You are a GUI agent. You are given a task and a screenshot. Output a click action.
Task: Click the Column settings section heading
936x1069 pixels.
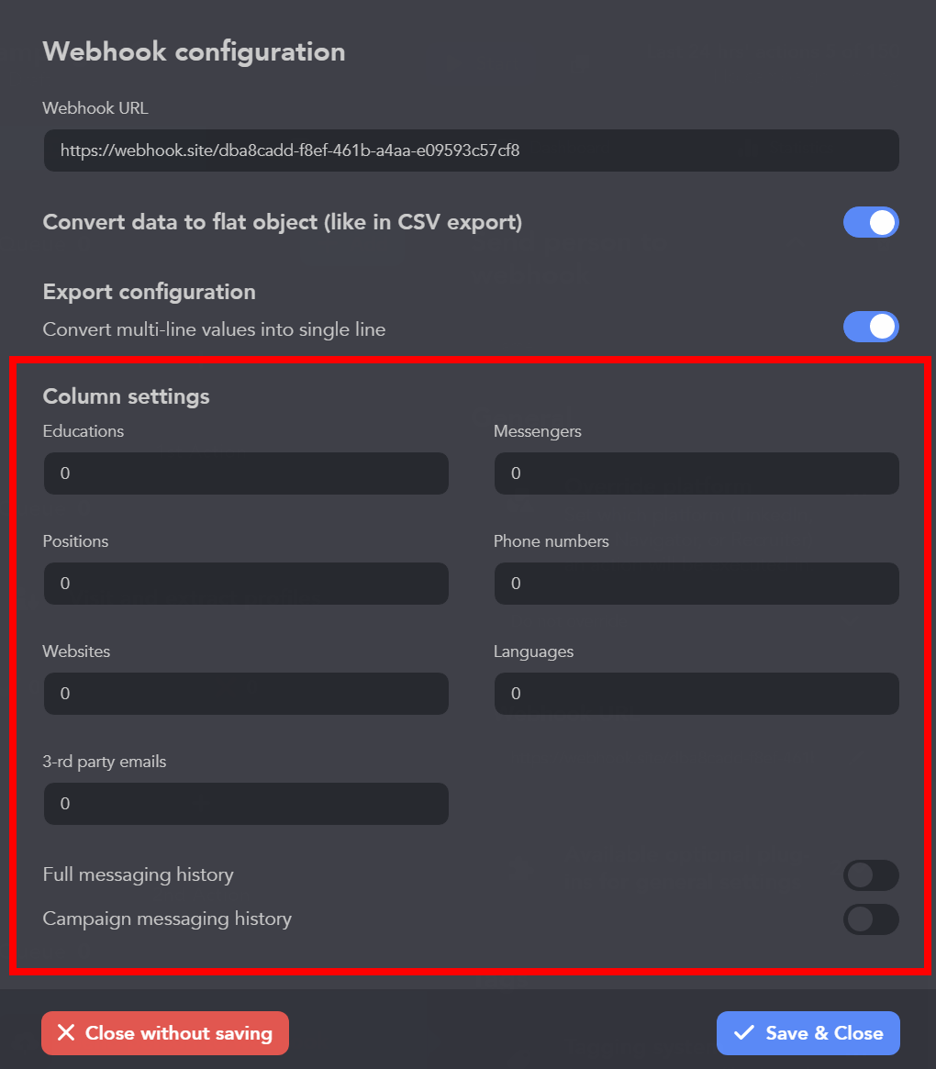pos(126,396)
